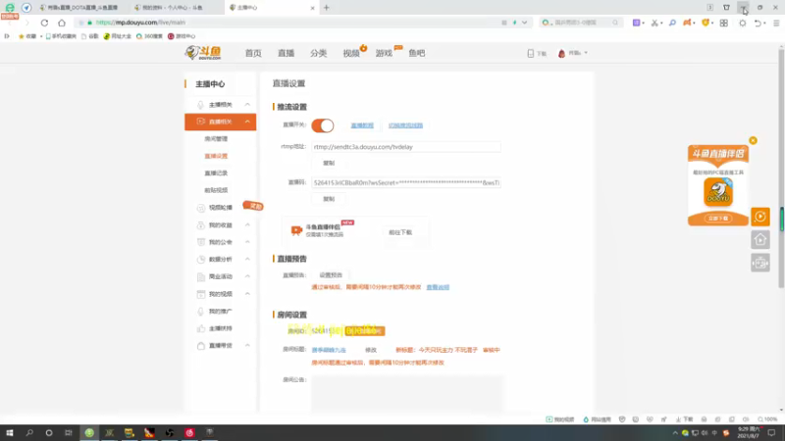The height and width of the screenshot is (441, 785).
Task: Expand the 我的收益 sidebar chevron
Action: 247,225
